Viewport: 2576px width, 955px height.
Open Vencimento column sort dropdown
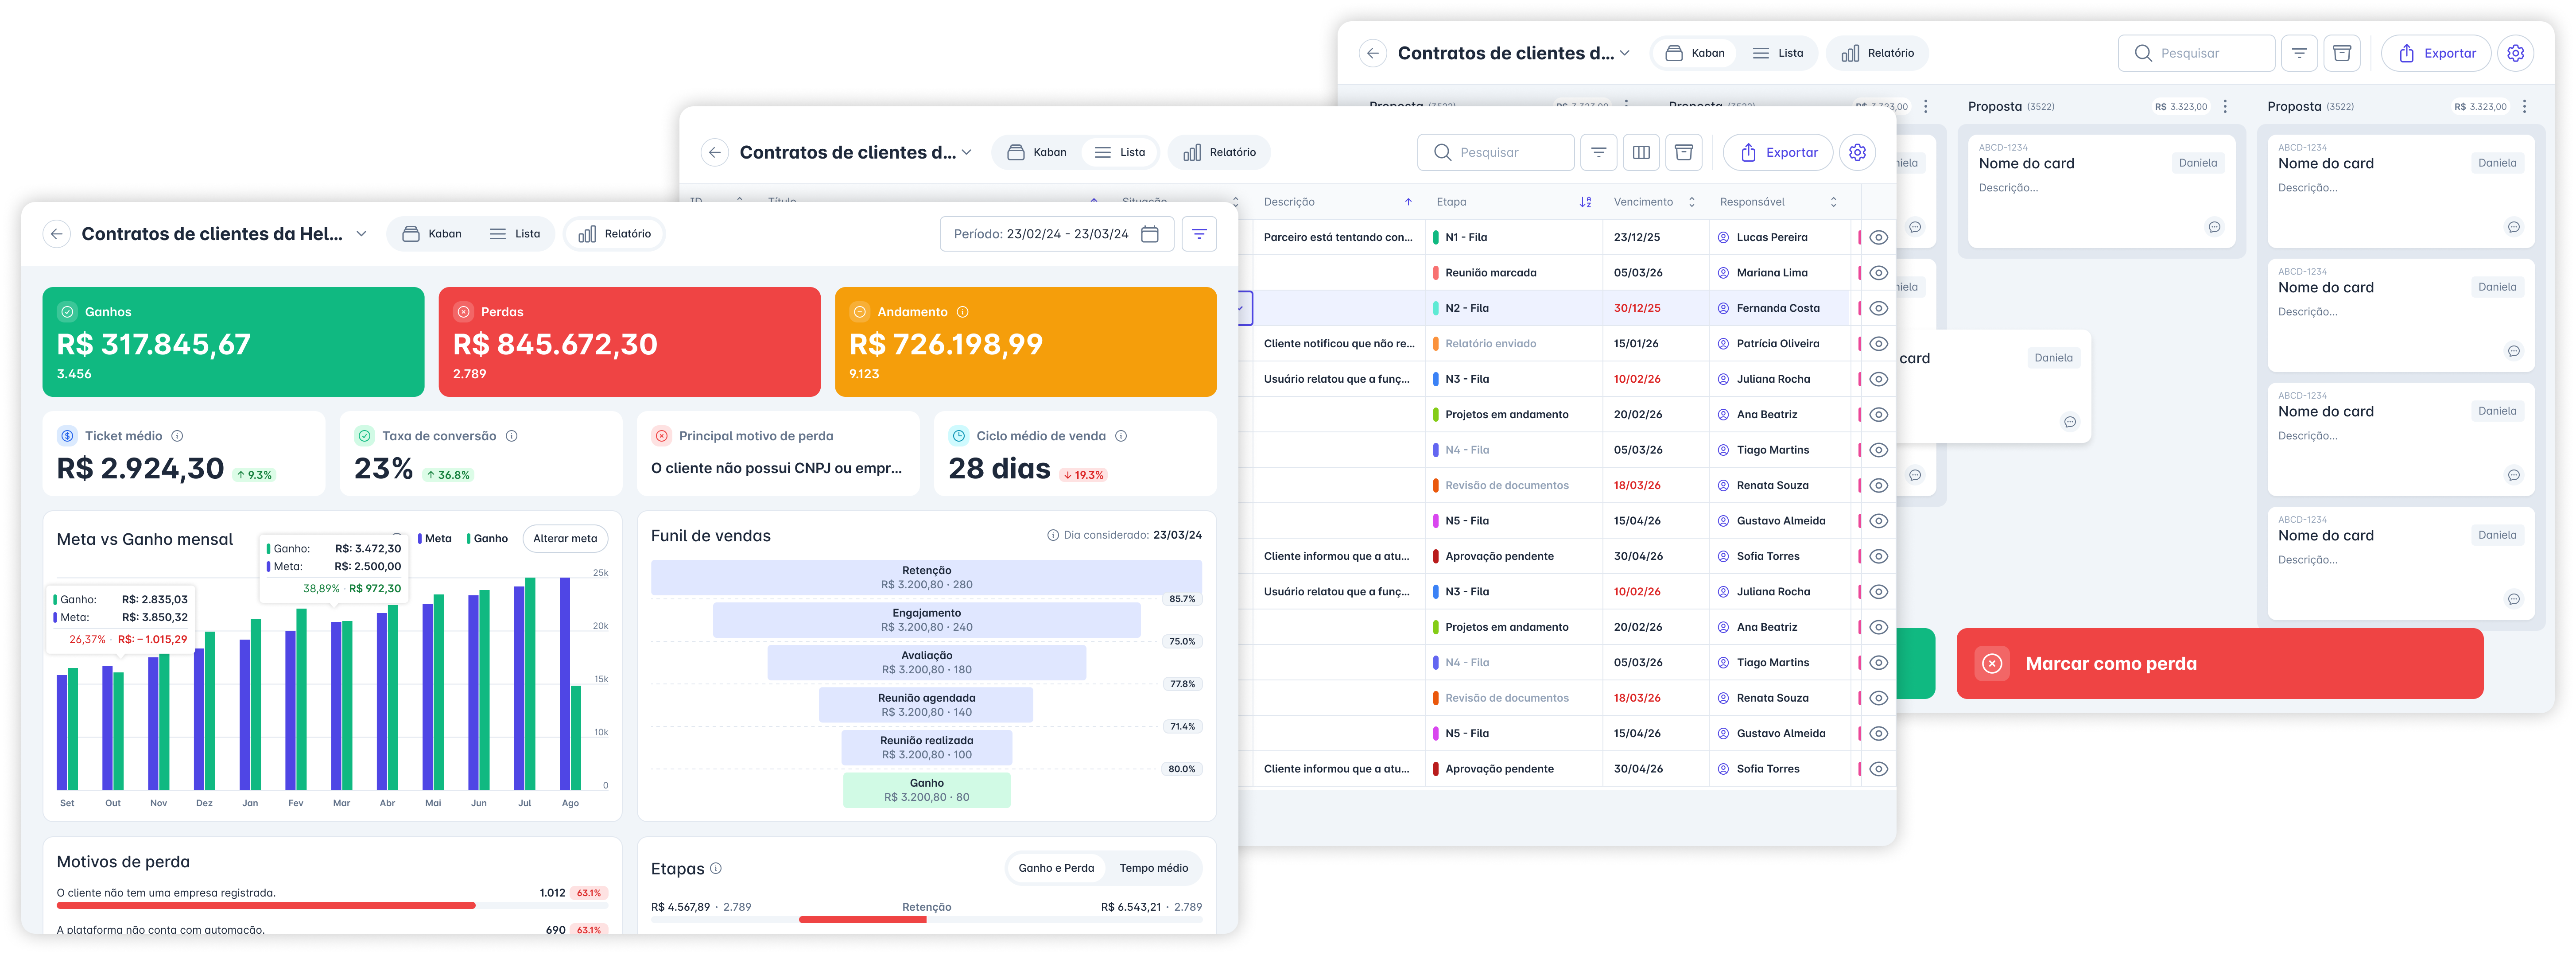point(1691,202)
